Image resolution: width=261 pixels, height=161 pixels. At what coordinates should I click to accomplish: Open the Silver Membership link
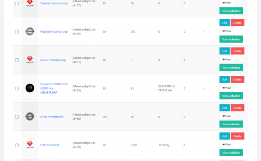tap(52, 117)
